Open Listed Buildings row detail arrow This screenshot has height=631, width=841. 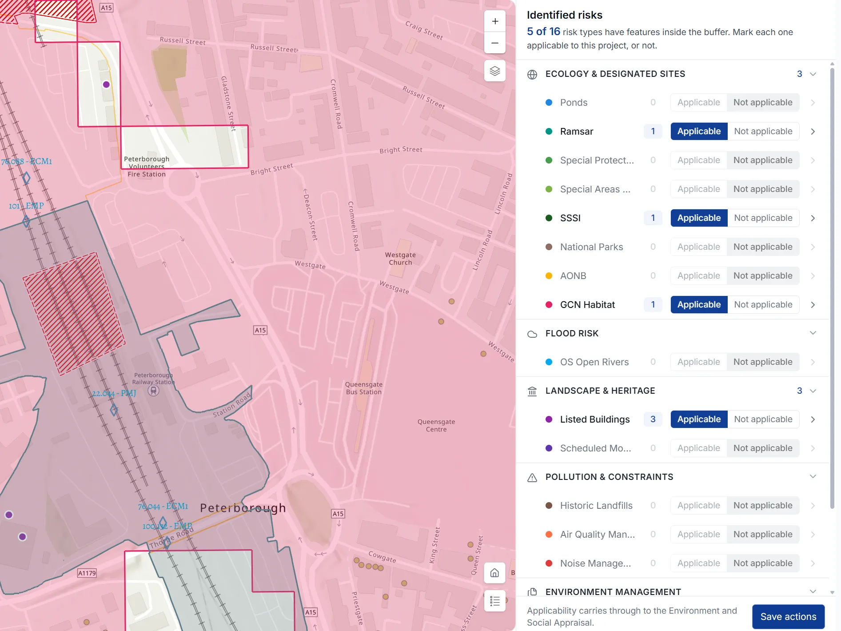813,419
